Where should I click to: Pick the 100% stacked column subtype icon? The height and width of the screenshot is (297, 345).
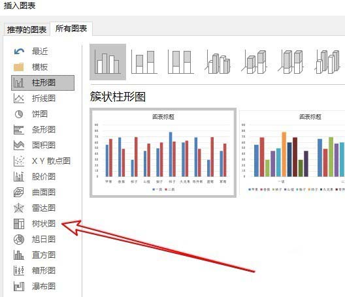click(181, 62)
